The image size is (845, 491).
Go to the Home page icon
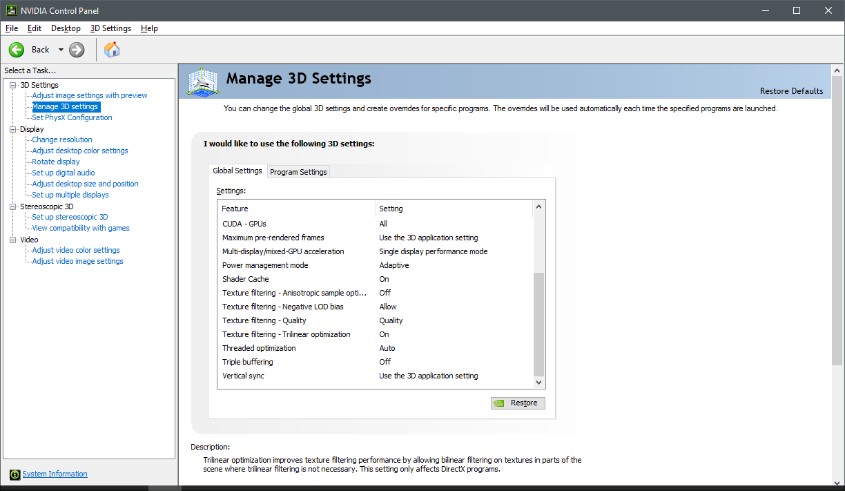112,49
